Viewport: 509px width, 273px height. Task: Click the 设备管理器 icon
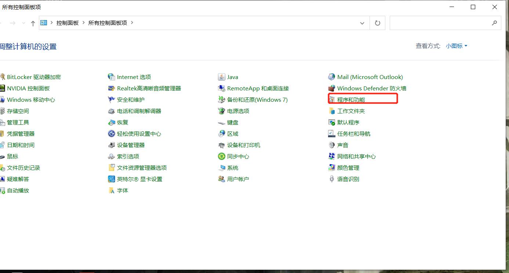click(x=112, y=145)
